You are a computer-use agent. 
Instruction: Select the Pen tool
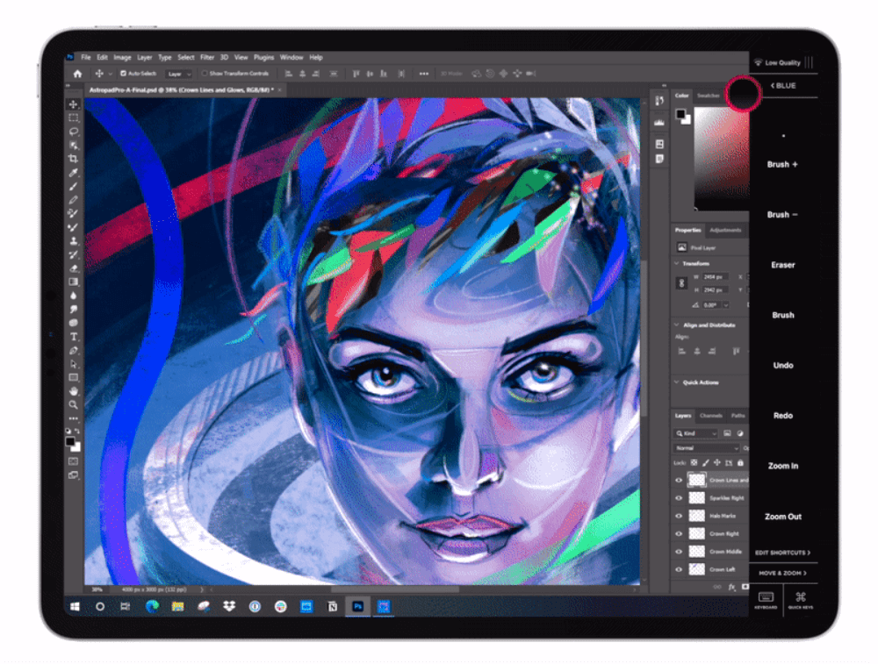pyautogui.click(x=74, y=351)
